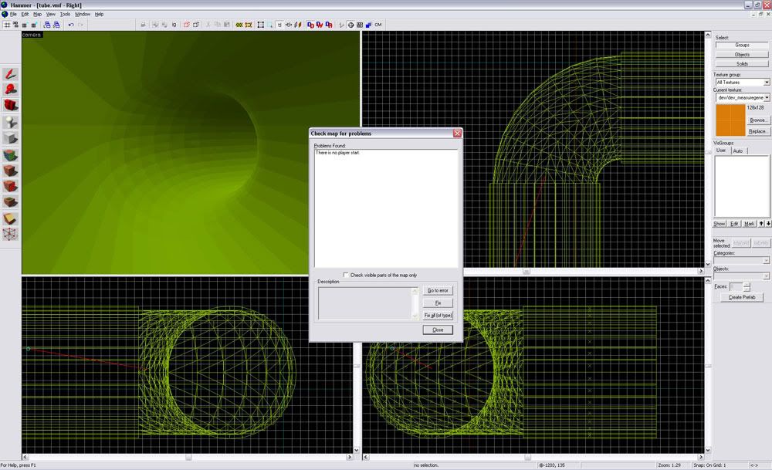Click the Undo toolbar icon
Screen dimensions: 772x470
(70, 25)
